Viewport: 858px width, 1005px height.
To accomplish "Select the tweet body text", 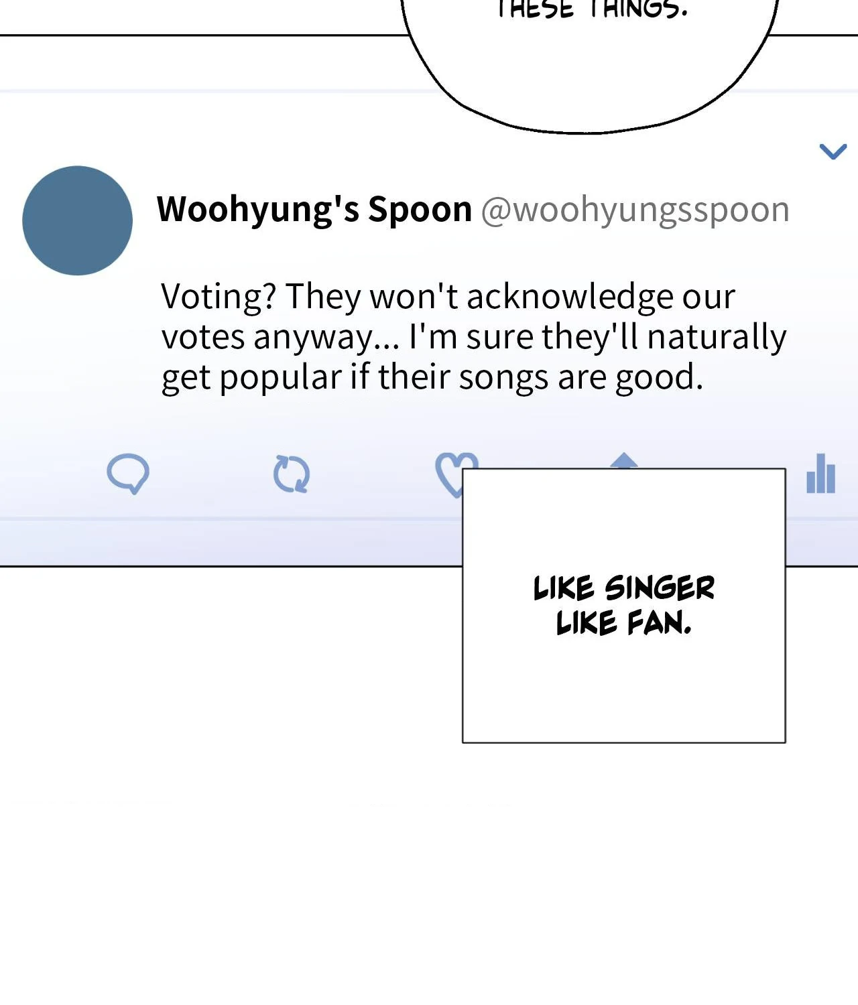I will coord(474,337).
